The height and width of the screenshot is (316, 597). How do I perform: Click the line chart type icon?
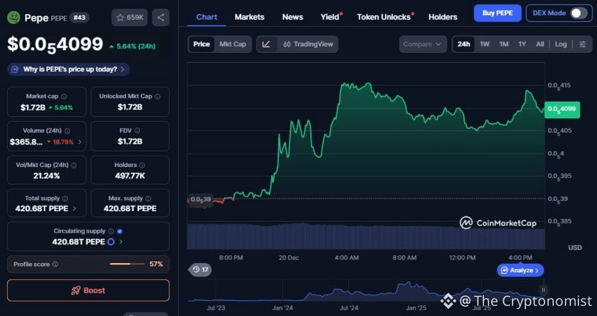[266, 44]
